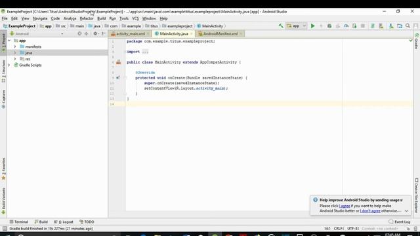Image resolution: width=420 pixels, height=236 pixels.
Task: Expand the res folder
Action: point(15,59)
